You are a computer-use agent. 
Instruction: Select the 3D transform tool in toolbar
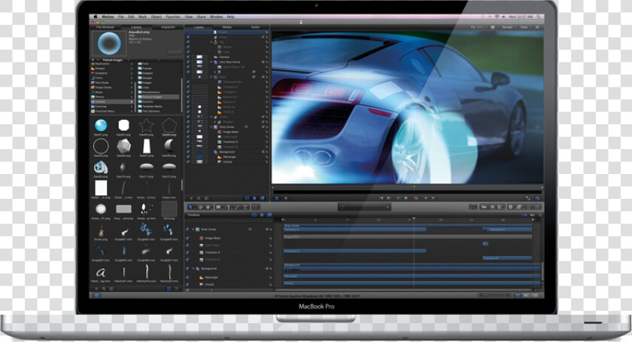point(199,207)
